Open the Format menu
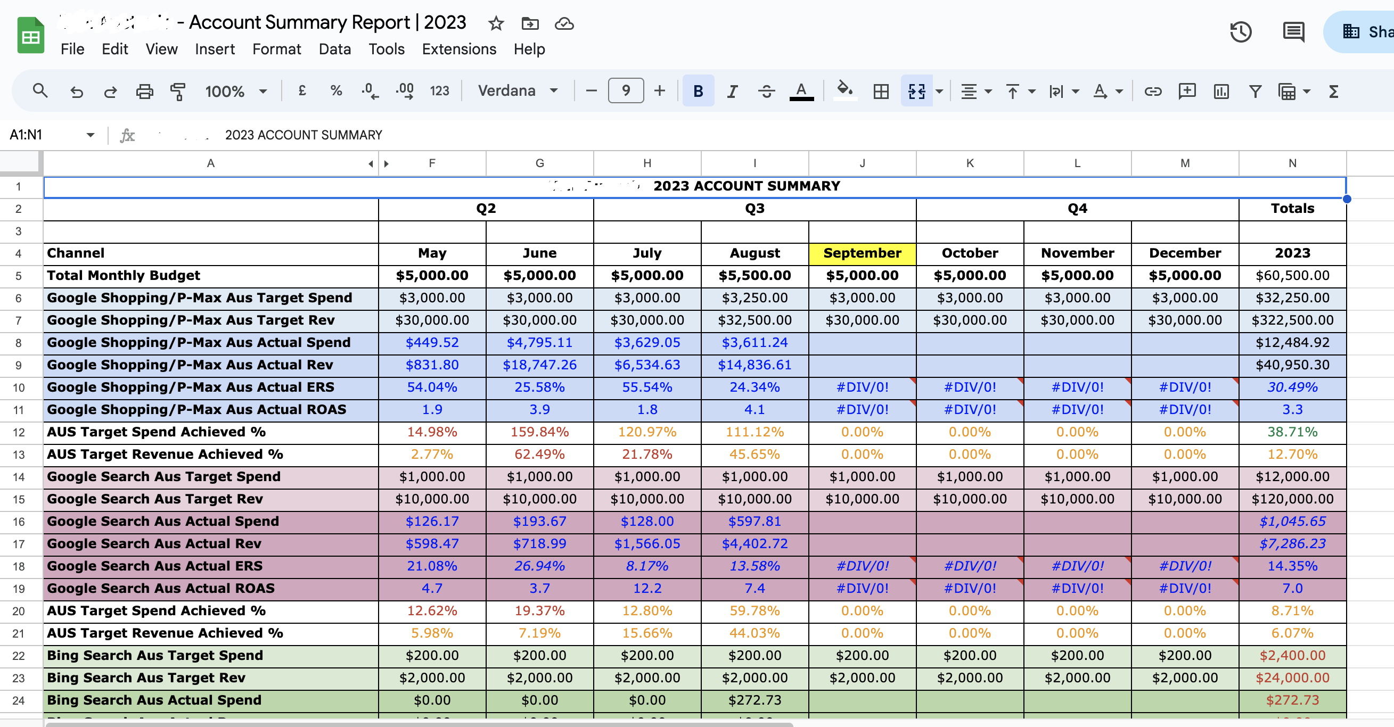The width and height of the screenshot is (1394, 727). pyautogui.click(x=276, y=49)
